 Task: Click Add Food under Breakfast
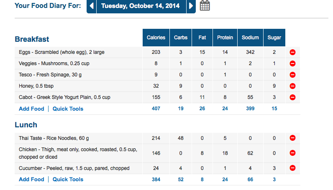click(31, 109)
